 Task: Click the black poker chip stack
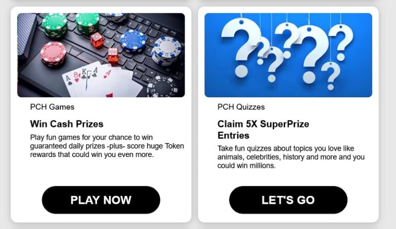162,87
